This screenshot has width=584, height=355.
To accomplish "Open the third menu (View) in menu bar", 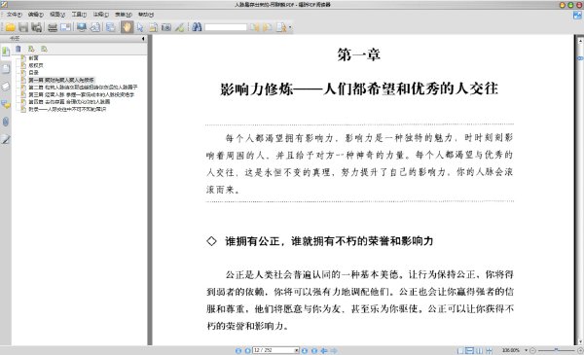I will point(57,15).
